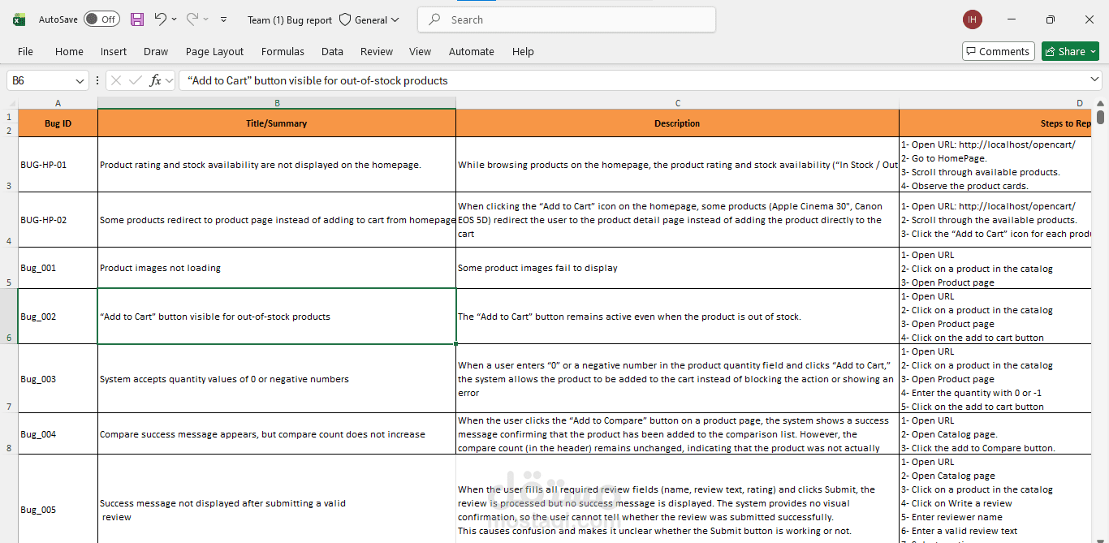Switch to the Review ribbon tab
This screenshot has width=1109, height=543.
coord(377,51)
